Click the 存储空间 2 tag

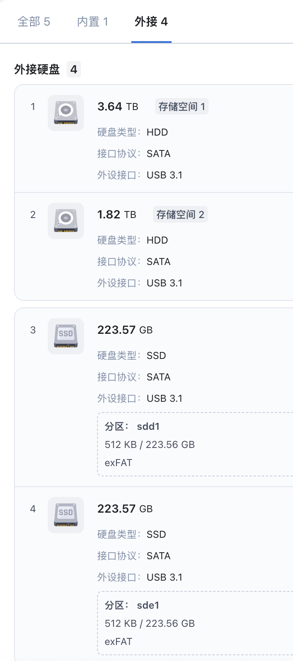click(180, 215)
